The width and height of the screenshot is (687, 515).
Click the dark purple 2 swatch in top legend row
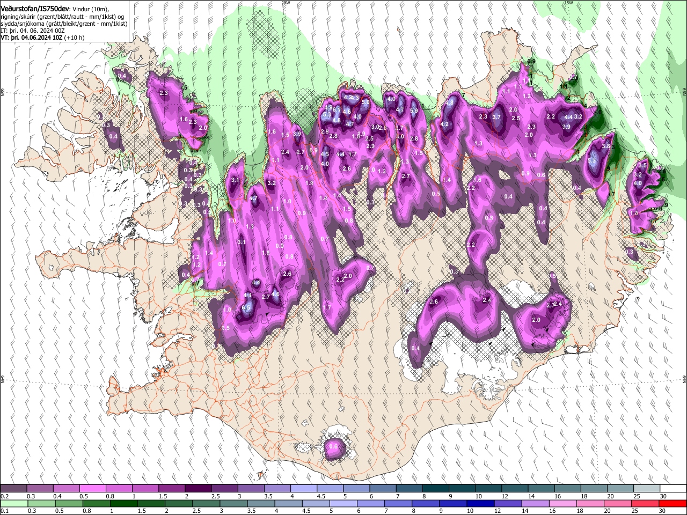click(198, 488)
